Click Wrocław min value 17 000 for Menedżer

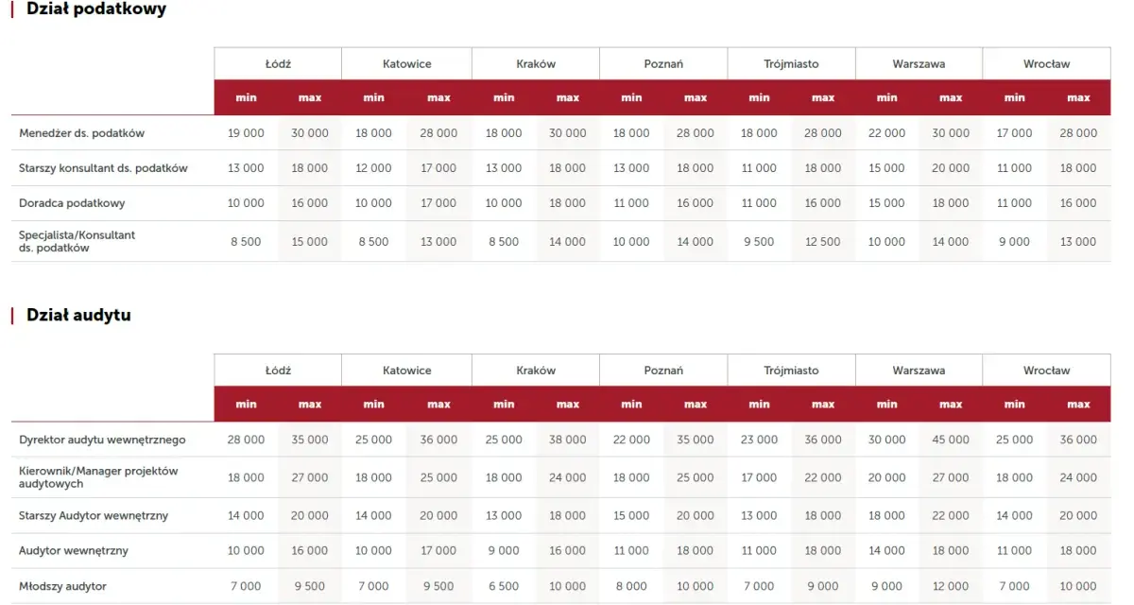[1015, 133]
